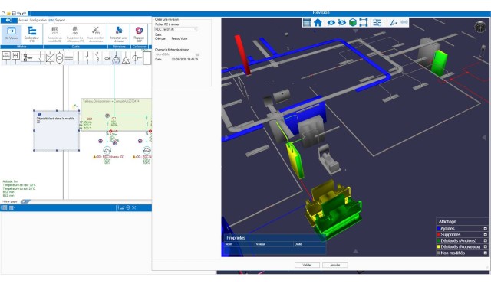The image size is (491, 287).
Task: Click the Valider button
Action: point(307,265)
